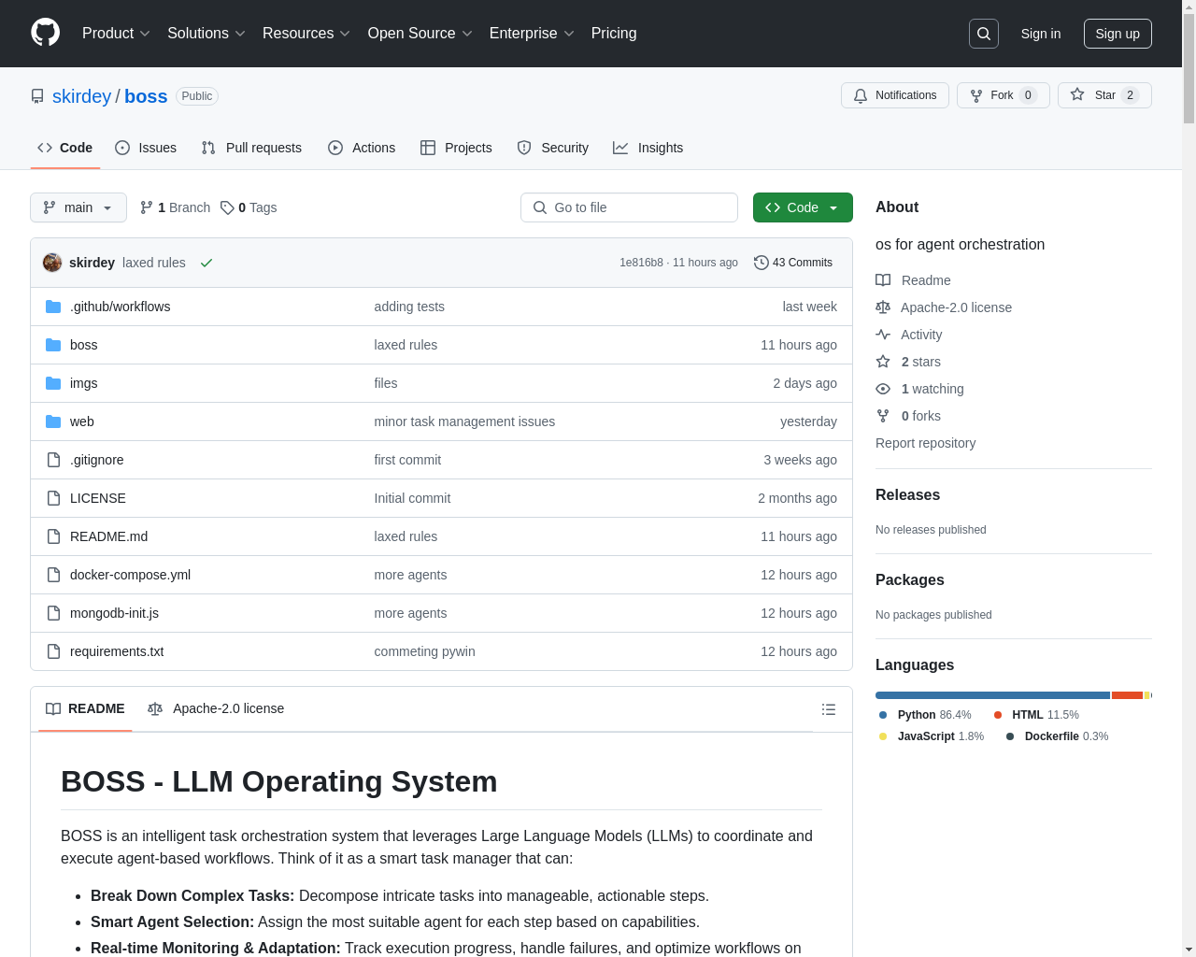
Task: Click Report repository link
Action: click(x=925, y=443)
